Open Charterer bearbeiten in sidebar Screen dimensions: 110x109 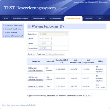click(x=14, y=25)
